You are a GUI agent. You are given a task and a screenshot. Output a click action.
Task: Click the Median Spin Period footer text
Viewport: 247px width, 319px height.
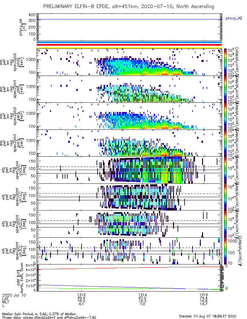click(x=39, y=314)
